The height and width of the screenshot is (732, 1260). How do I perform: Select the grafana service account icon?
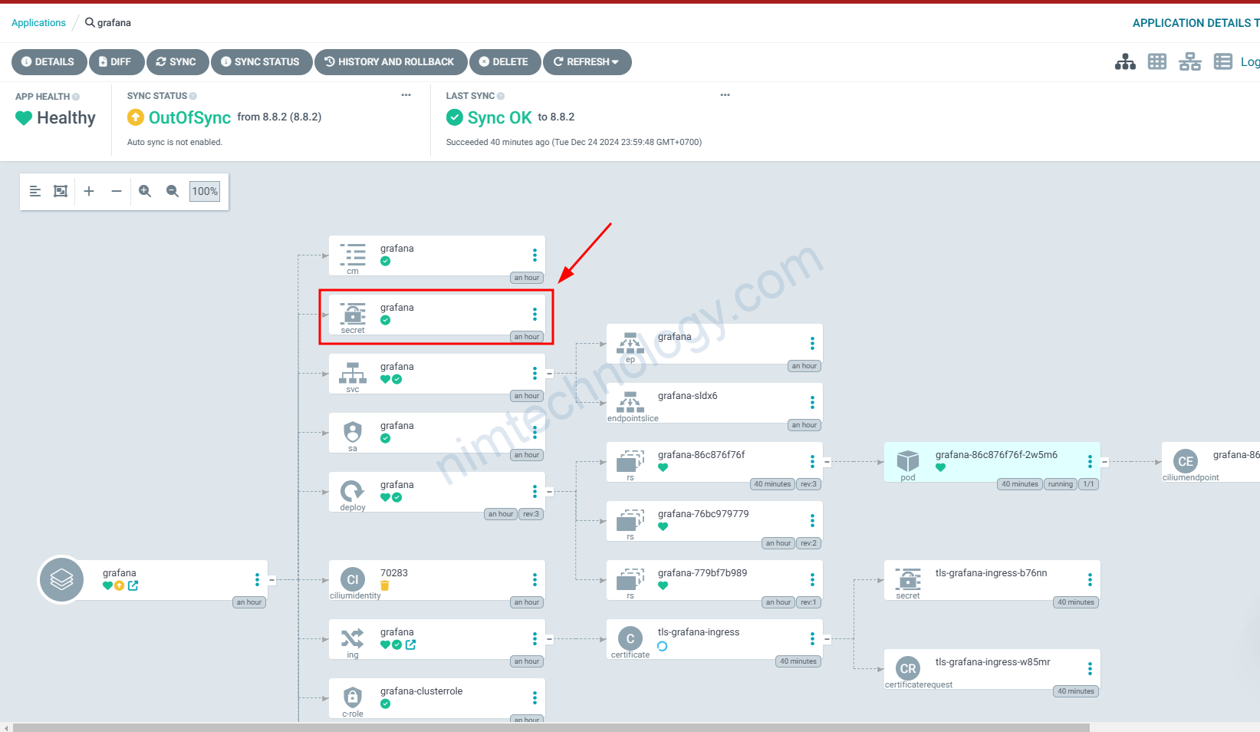353,432
